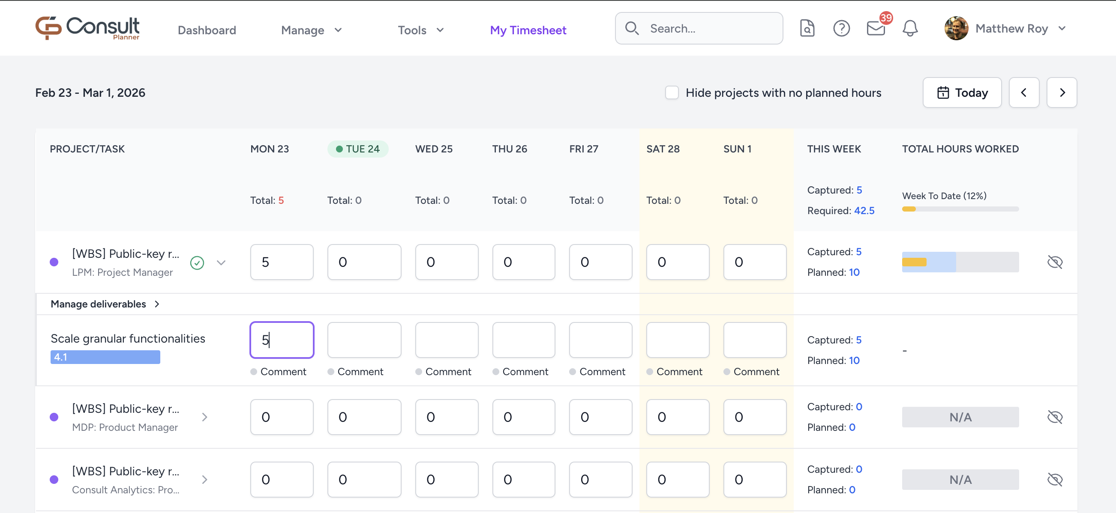Click the Monday Total: 5 value
Image resolution: width=1116 pixels, height=513 pixels.
point(281,200)
